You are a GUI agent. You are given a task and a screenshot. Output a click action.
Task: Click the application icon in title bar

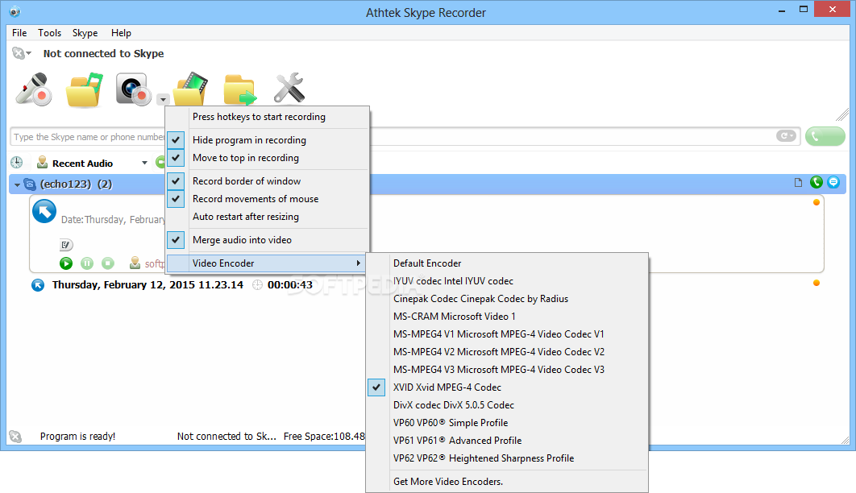coord(15,11)
